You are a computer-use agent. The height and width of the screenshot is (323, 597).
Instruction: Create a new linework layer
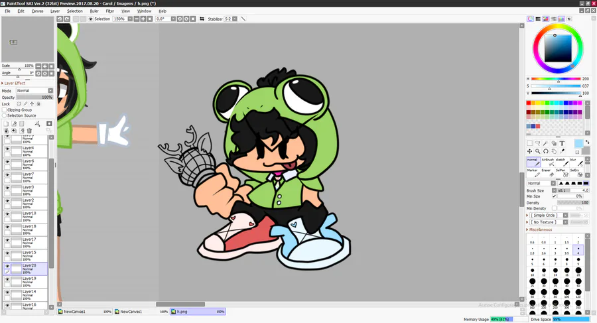[14, 123]
